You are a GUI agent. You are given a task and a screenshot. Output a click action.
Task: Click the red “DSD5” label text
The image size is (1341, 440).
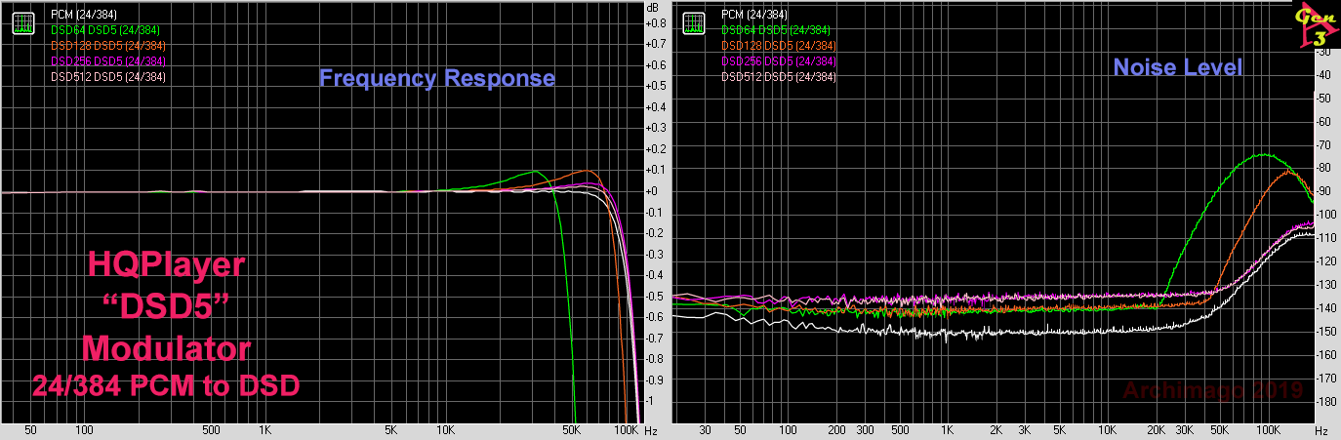pyautogui.click(x=166, y=307)
